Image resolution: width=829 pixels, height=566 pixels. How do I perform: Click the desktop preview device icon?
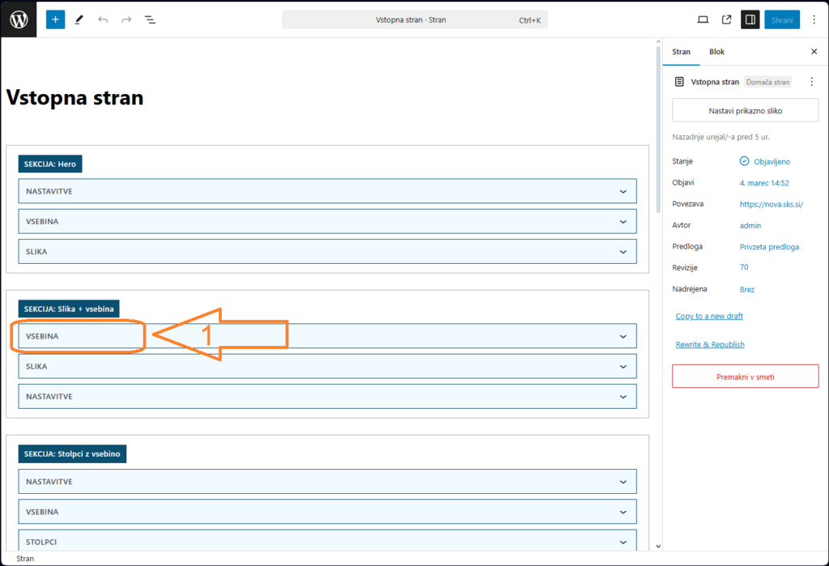click(x=703, y=19)
